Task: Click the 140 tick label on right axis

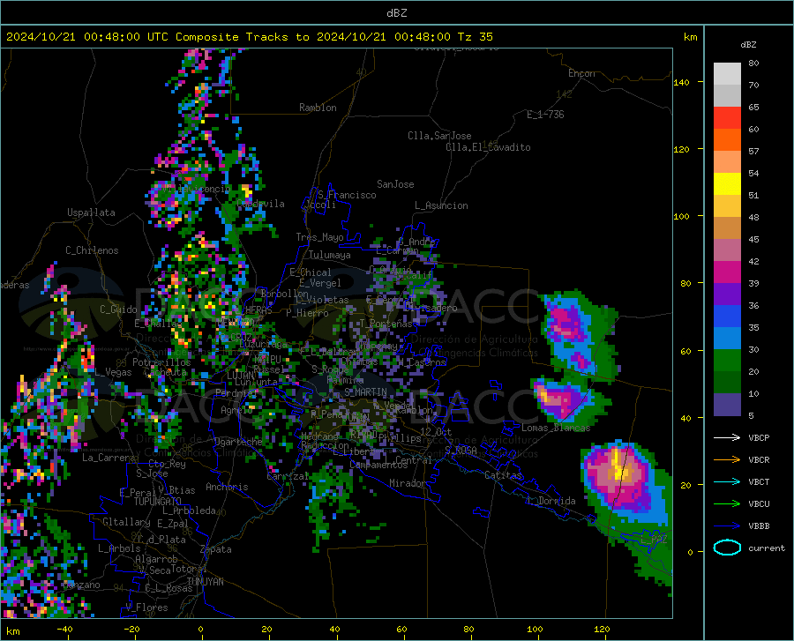Action: click(681, 82)
